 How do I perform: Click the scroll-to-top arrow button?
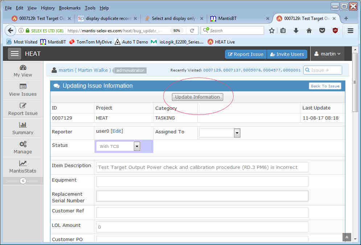click(346, 237)
